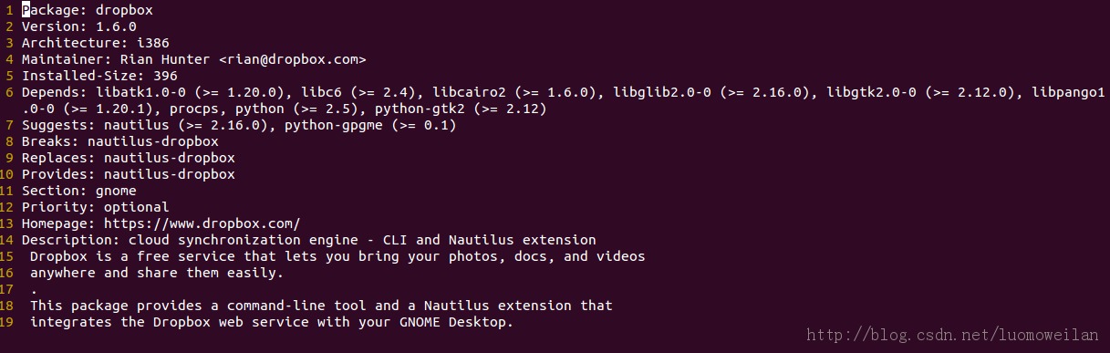Click the Suggests nautilus entry
The height and width of the screenshot is (353, 1110).
(137, 125)
